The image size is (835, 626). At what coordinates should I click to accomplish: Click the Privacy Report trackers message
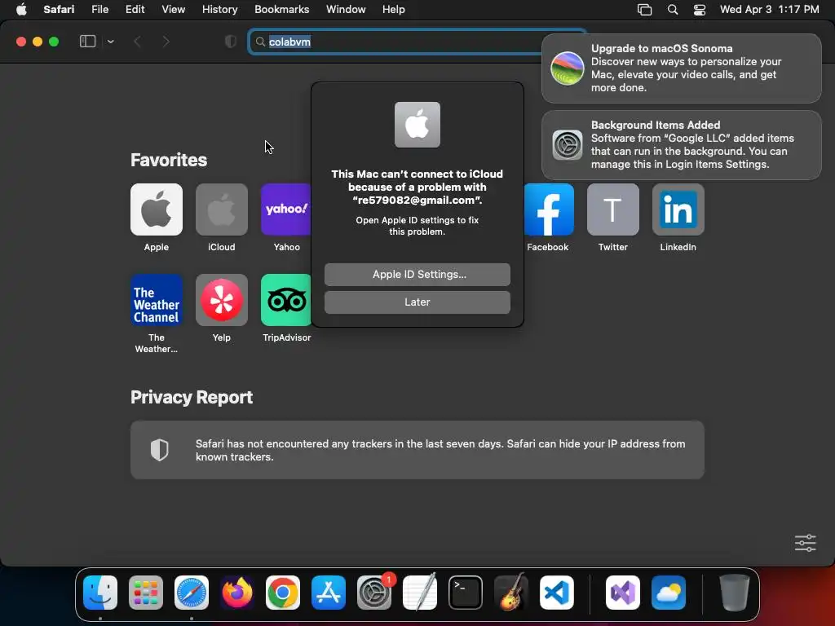tap(440, 450)
